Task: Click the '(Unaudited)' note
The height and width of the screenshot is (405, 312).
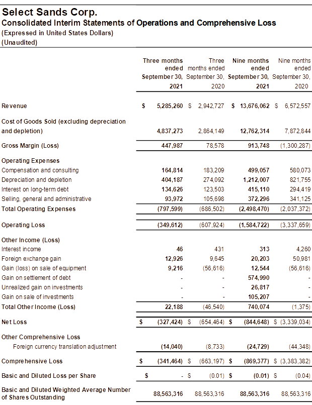Action: (x=20, y=42)
